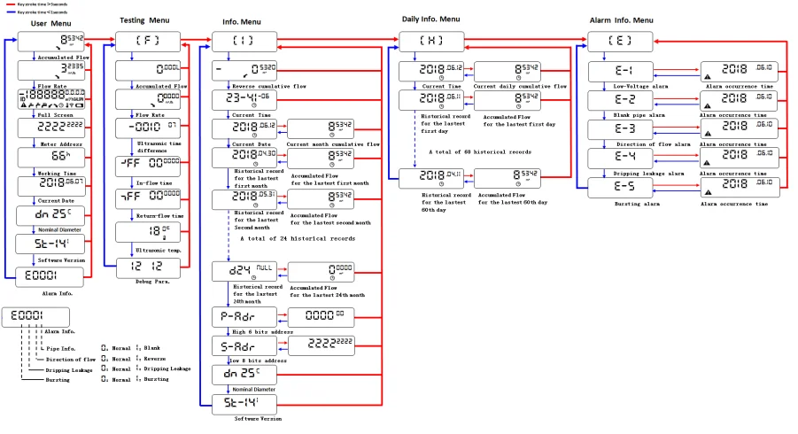Click the "Pipe Info." legend label

(61, 349)
